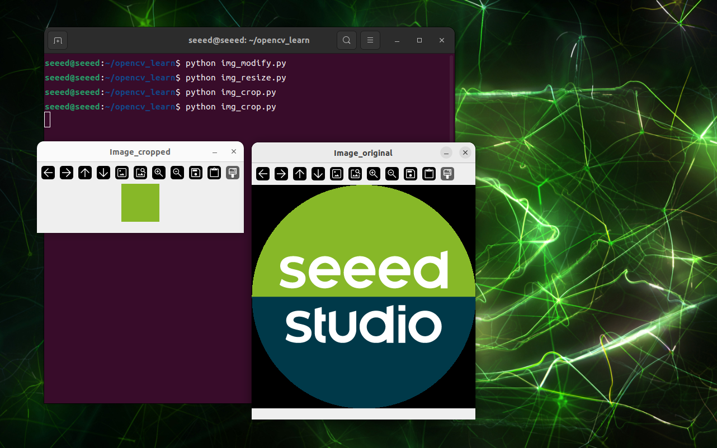Open a new tab in the terminal

[x=58, y=40]
